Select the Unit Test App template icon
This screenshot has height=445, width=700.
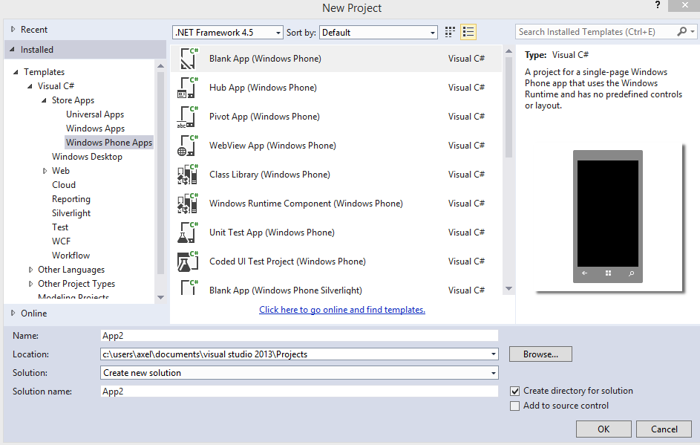point(188,233)
